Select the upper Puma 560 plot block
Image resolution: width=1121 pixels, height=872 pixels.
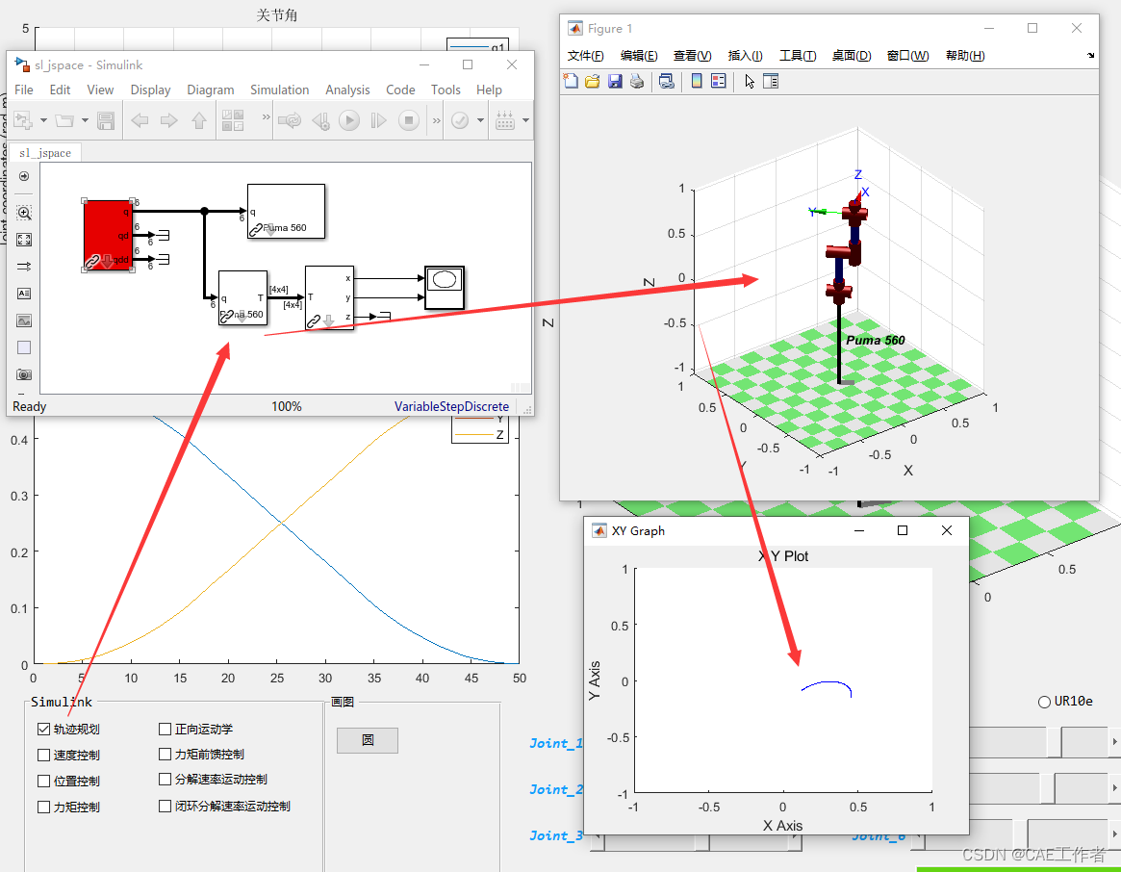[x=286, y=211]
